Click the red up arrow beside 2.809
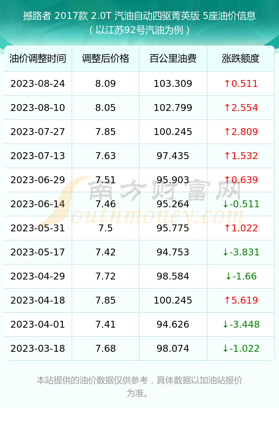The image size is (279, 430). [227, 132]
